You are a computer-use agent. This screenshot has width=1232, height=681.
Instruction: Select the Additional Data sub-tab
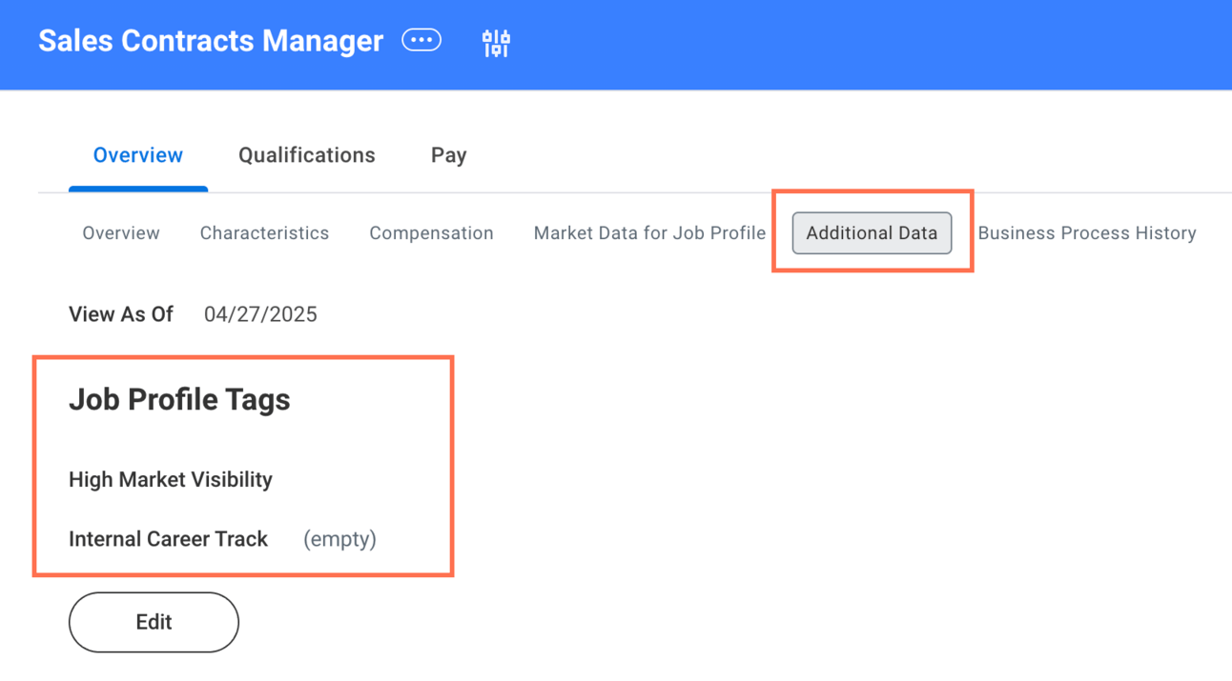click(x=872, y=233)
